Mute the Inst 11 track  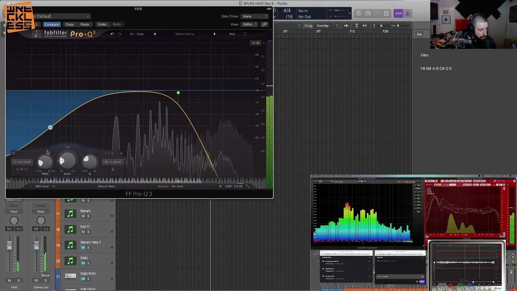(x=83, y=232)
